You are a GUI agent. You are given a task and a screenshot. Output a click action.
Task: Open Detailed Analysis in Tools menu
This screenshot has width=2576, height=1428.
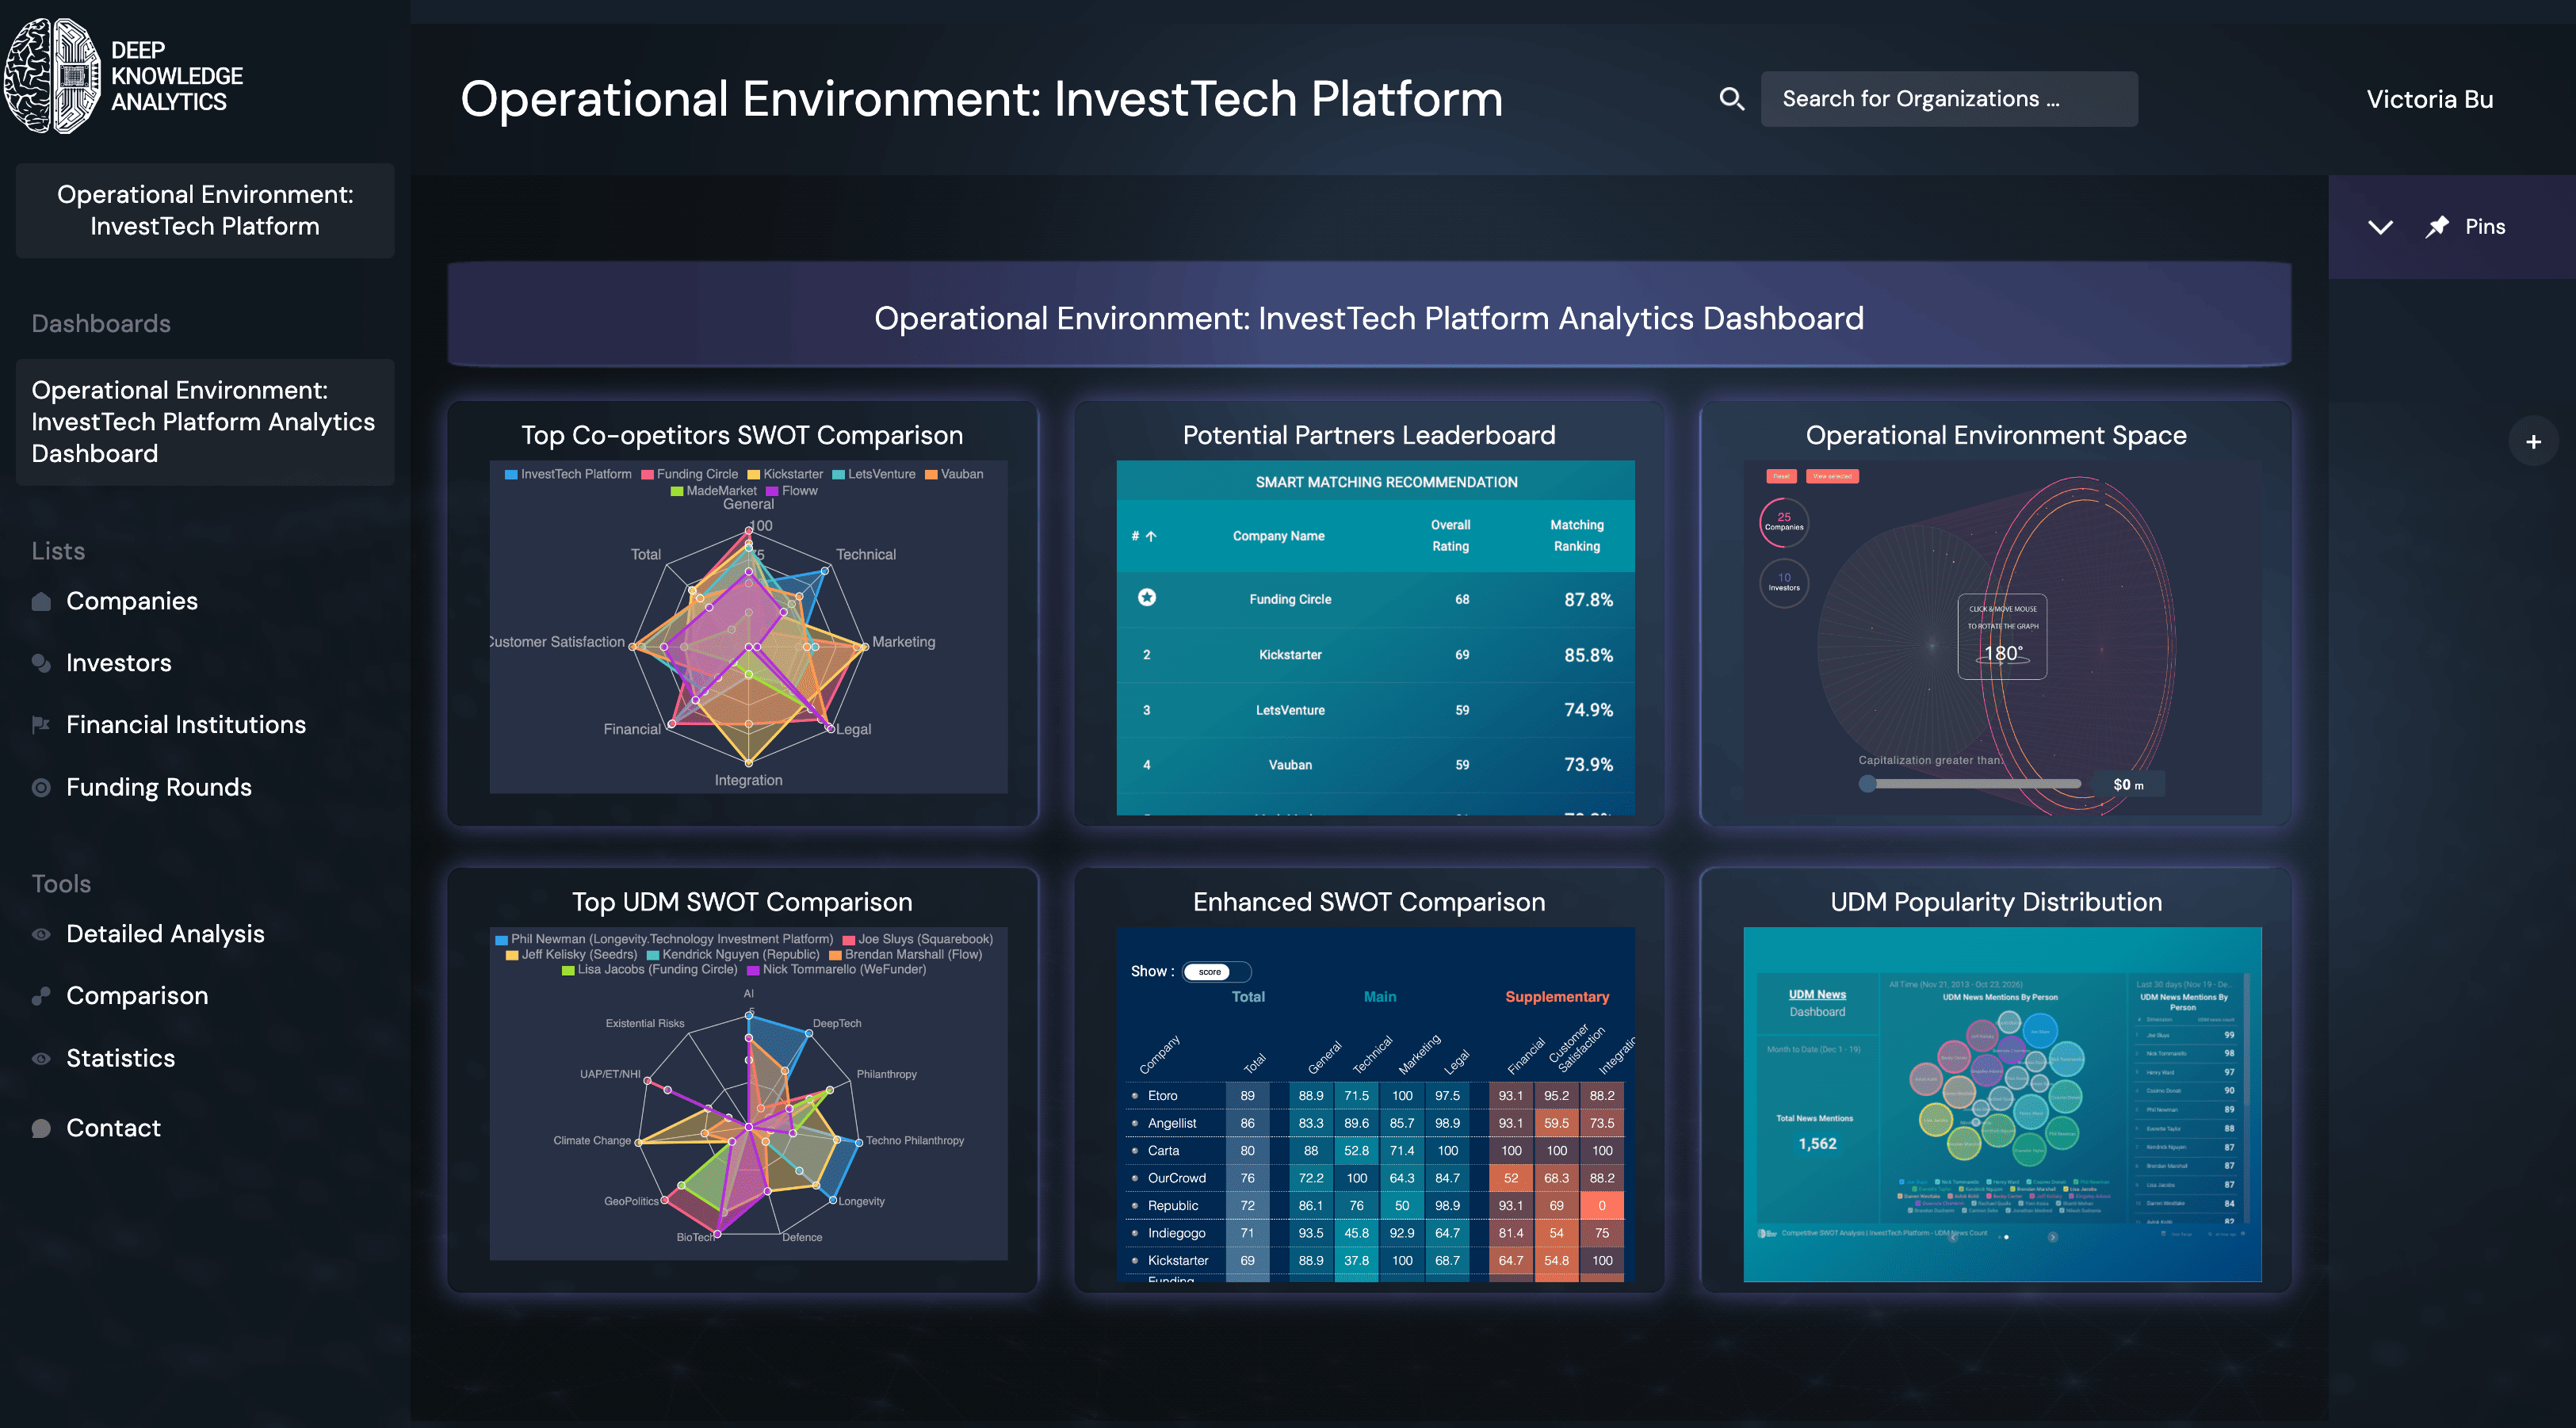pos(165,934)
